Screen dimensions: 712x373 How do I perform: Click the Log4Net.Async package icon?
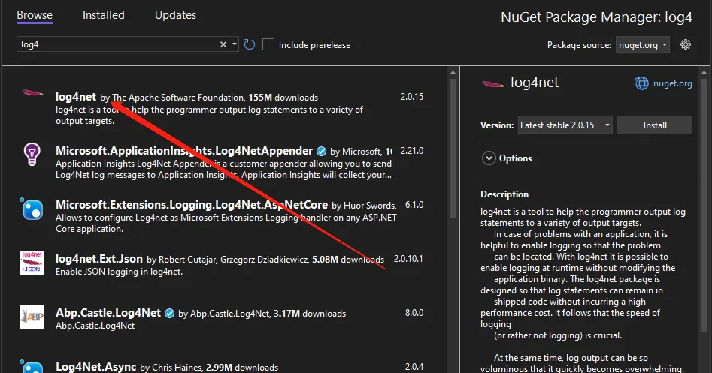tap(32, 366)
